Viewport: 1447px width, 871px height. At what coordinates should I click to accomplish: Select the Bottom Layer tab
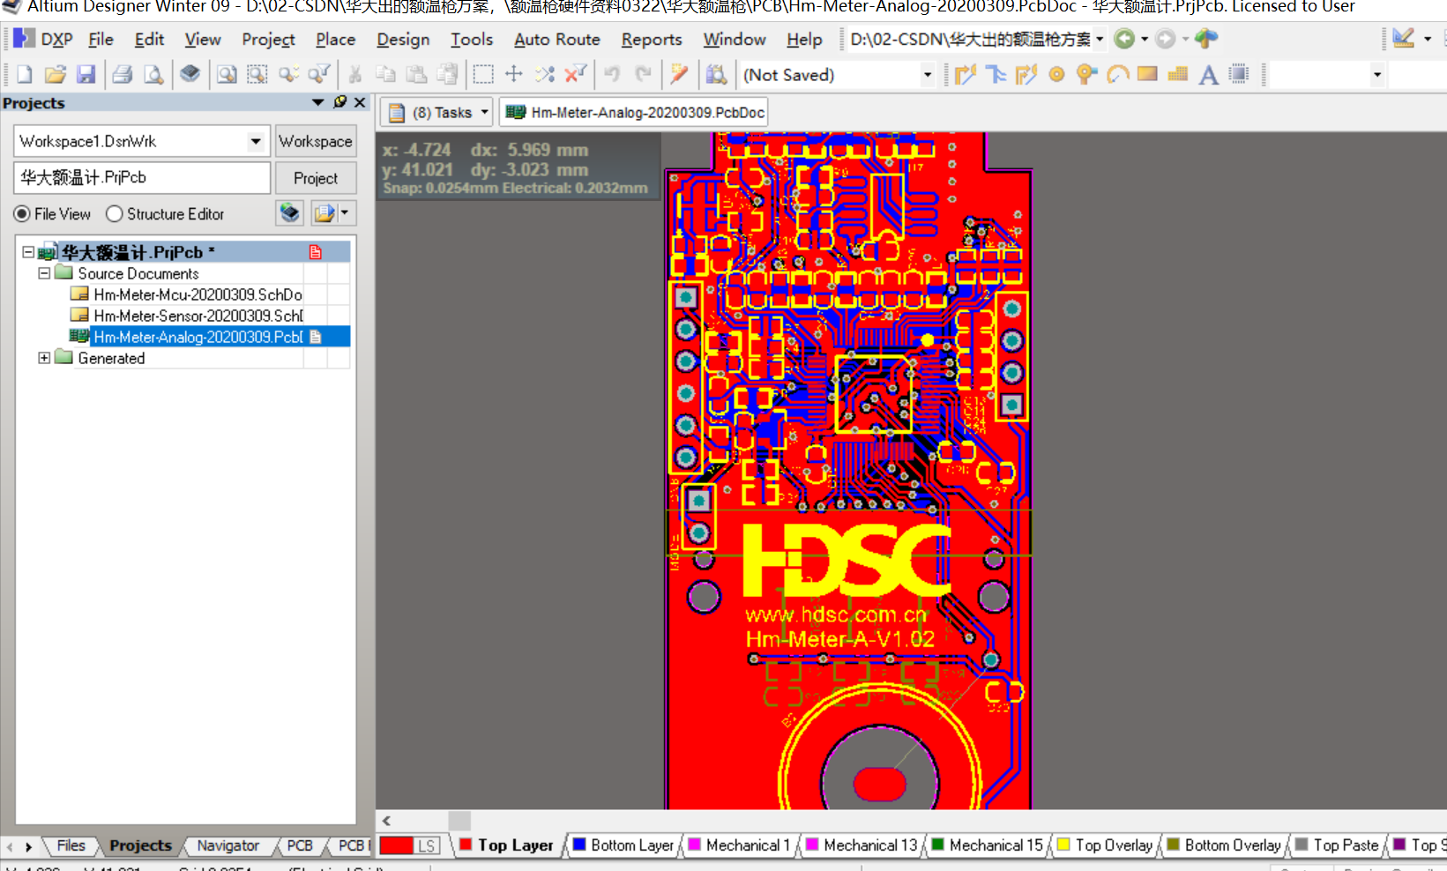pos(623,845)
